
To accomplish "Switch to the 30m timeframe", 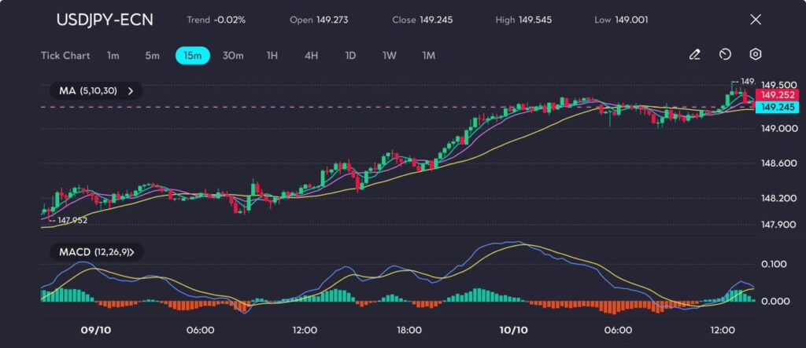I will [x=233, y=56].
